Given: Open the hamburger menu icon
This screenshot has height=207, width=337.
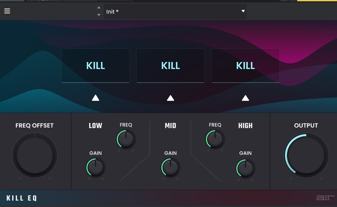Looking at the screenshot, I should [7, 11].
